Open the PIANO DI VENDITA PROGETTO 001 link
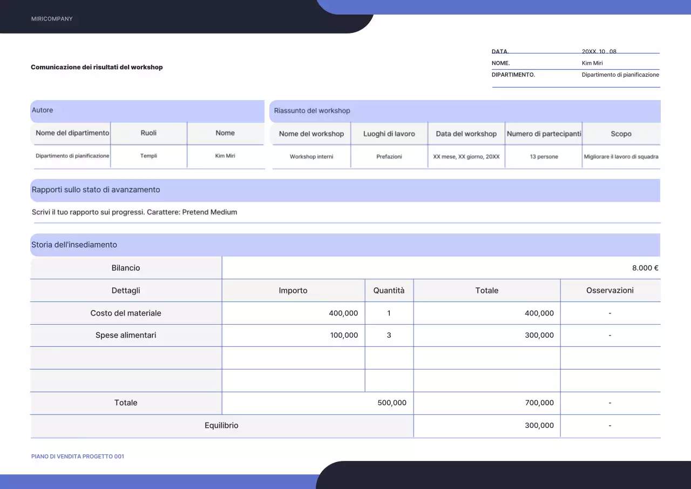The width and height of the screenshot is (691, 489). [x=77, y=456]
